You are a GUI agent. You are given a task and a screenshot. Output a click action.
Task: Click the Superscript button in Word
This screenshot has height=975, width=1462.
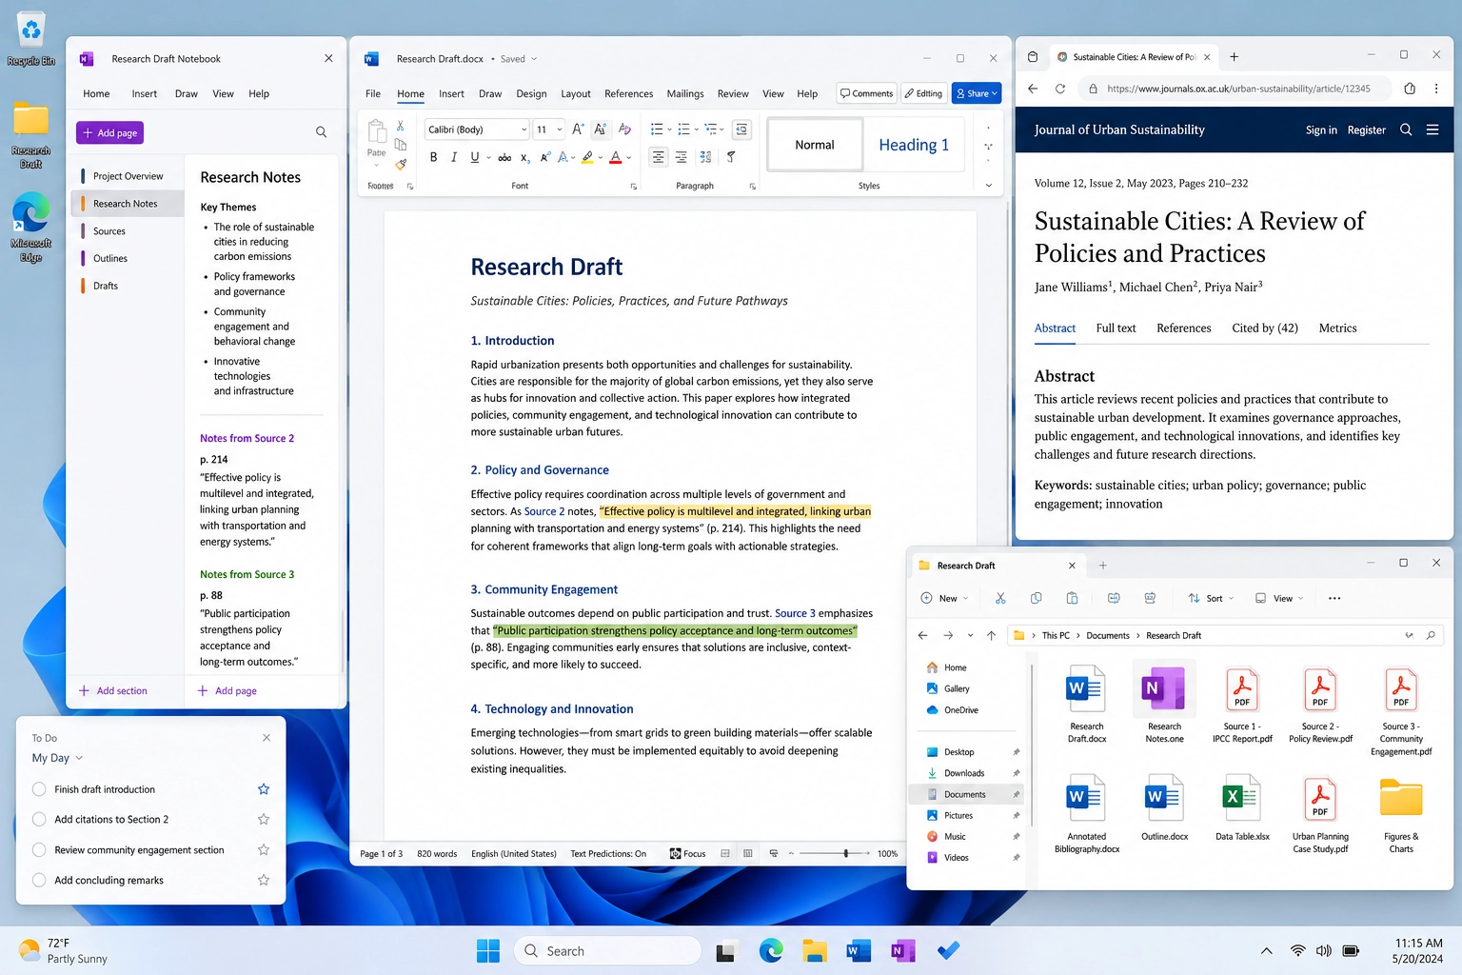click(x=545, y=157)
